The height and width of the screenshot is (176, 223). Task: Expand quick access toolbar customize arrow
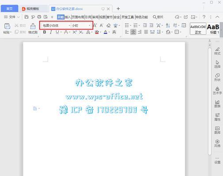(52, 17)
